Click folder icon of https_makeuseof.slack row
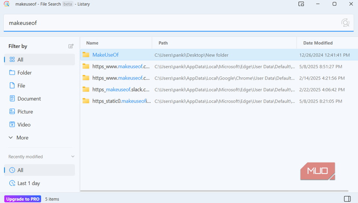 point(86,89)
